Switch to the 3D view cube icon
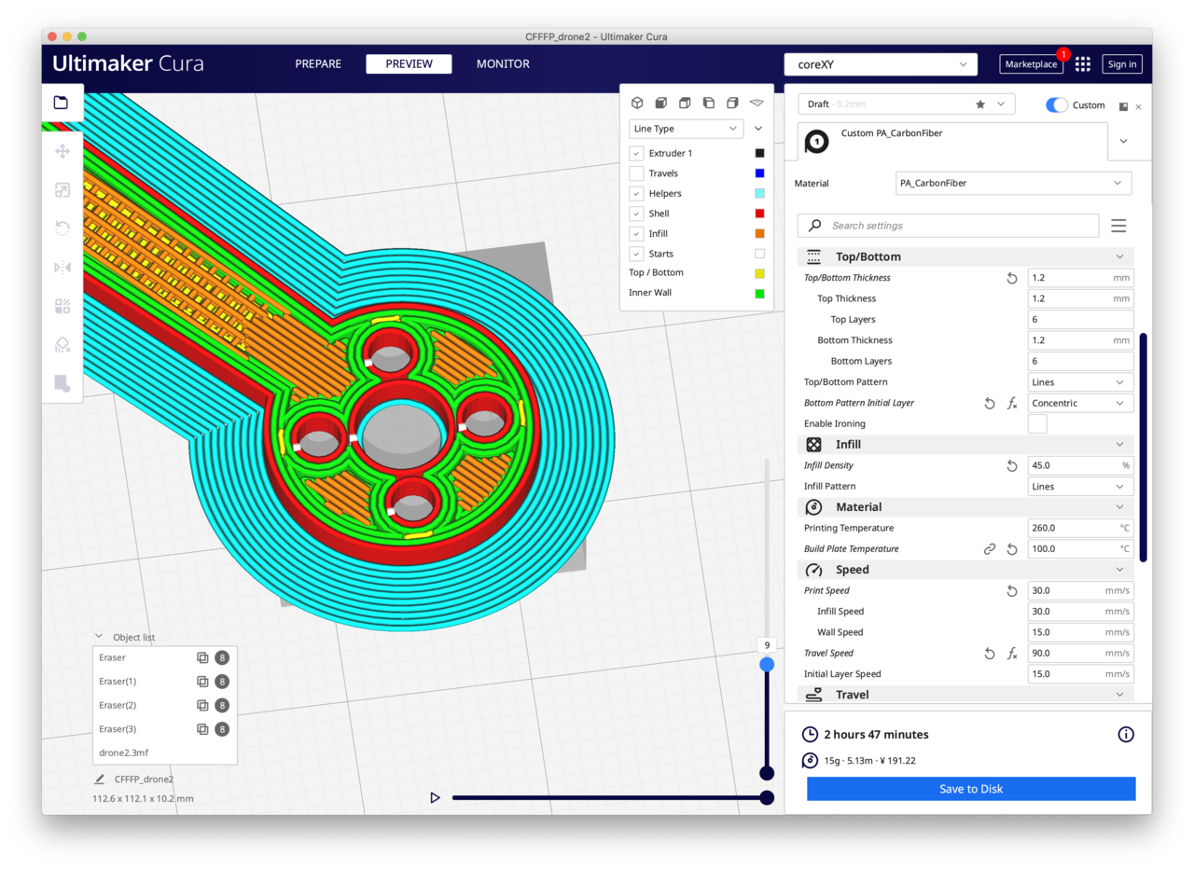 [637, 103]
